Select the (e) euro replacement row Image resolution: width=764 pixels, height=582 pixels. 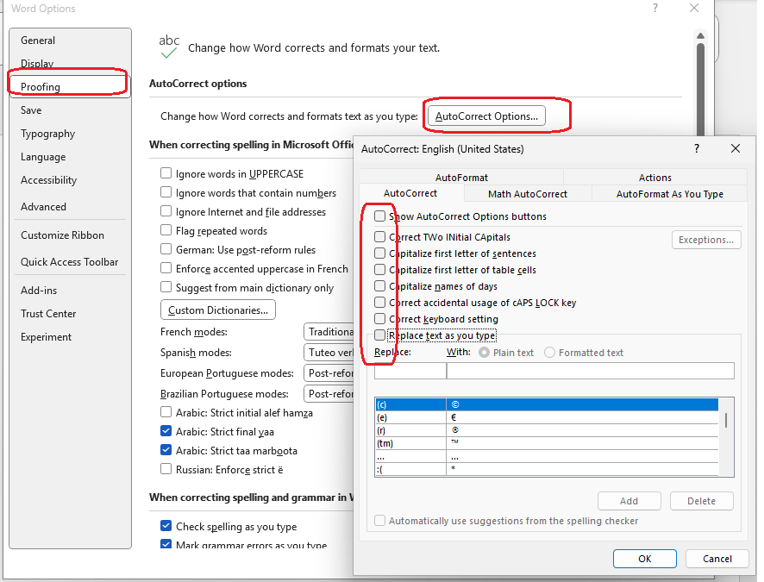coord(546,417)
